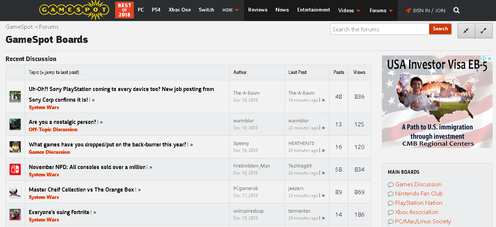Click the avatar beside the Master Cheif Collection thread

pyautogui.click(x=15, y=192)
